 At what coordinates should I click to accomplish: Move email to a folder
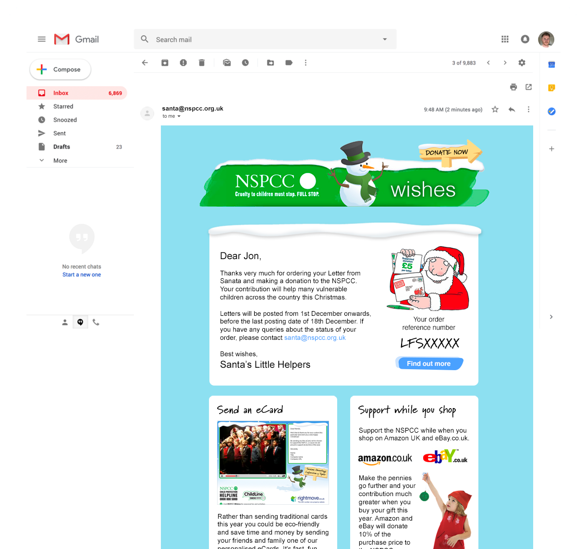270,62
